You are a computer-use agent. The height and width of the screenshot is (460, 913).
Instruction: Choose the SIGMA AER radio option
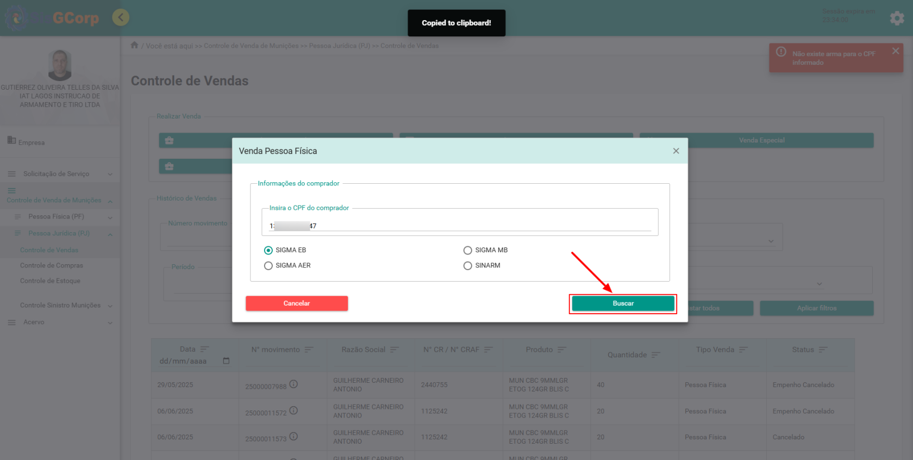(268, 266)
